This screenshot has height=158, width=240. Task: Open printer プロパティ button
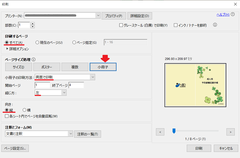[114, 16]
